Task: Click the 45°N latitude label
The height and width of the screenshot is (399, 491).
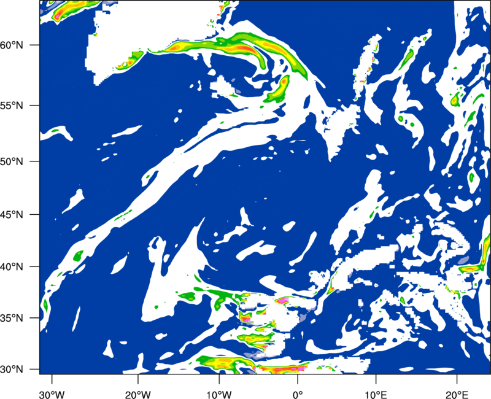Action: pos(12,214)
